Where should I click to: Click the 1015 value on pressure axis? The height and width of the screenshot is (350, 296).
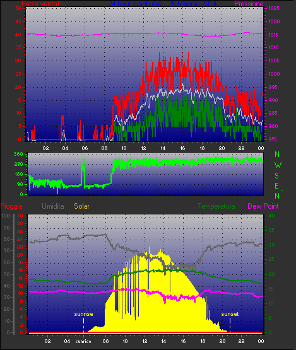click(274, 35)
